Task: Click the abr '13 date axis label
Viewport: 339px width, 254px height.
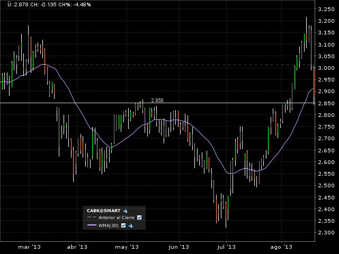Action: point(77,247)
